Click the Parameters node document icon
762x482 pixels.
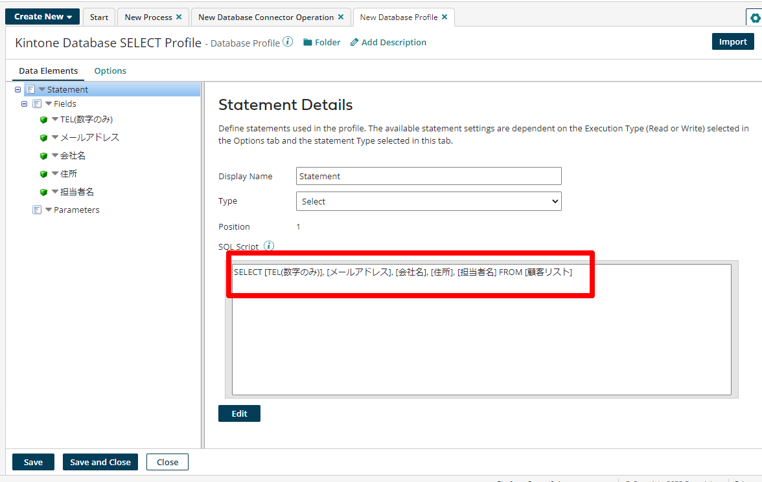point(37,210)
